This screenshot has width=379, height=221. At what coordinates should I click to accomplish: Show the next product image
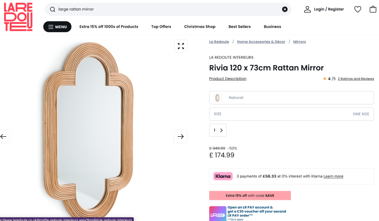pyautogui.click(x=181, y=137)
